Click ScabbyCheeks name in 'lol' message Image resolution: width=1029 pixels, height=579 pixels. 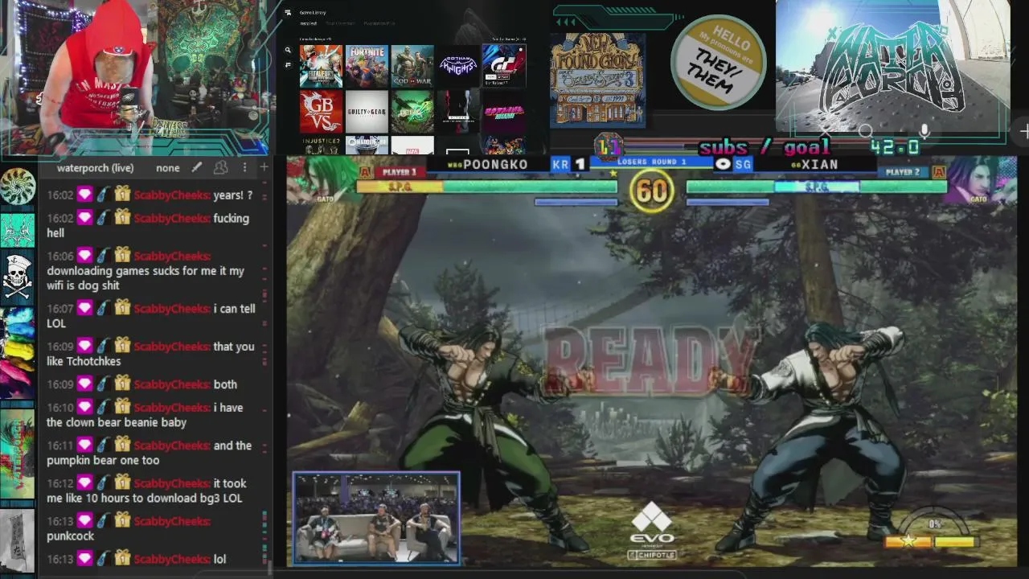coord(172,559)
